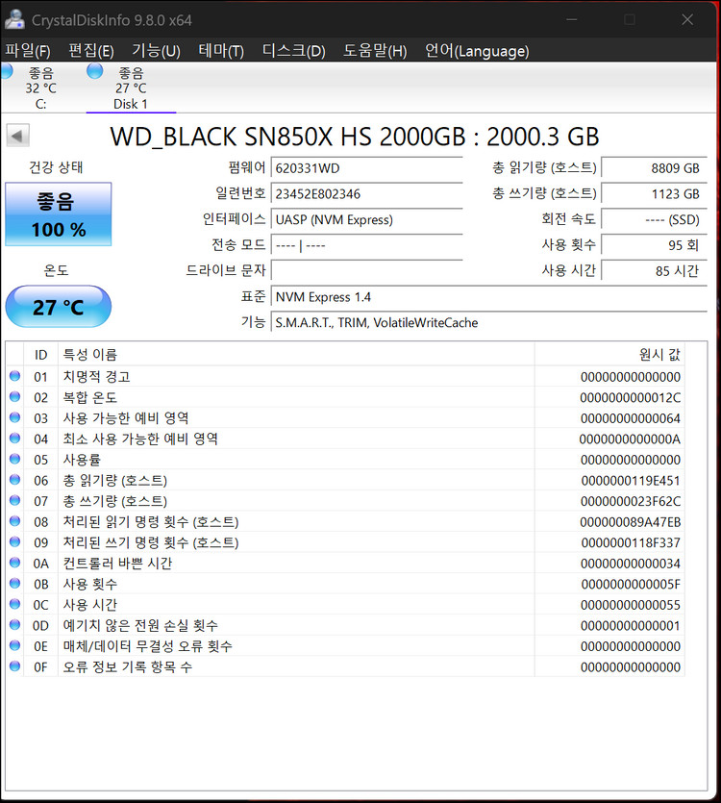
Task: Click the status dot for row 0A 컨트롤러 바쁜 시간
Action: [x=14, y=563]
